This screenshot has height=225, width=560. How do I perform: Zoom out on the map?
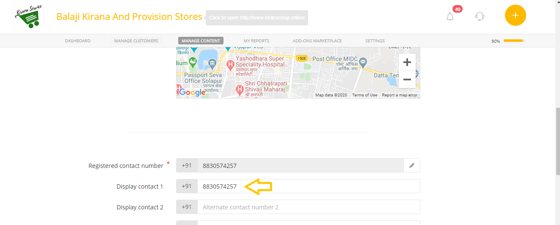407,80
